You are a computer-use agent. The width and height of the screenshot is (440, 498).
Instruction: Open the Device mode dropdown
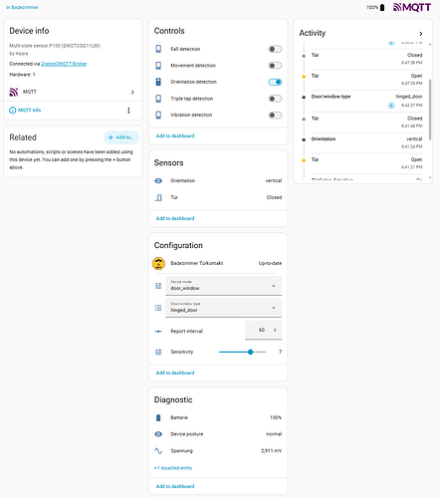point(223,286)
